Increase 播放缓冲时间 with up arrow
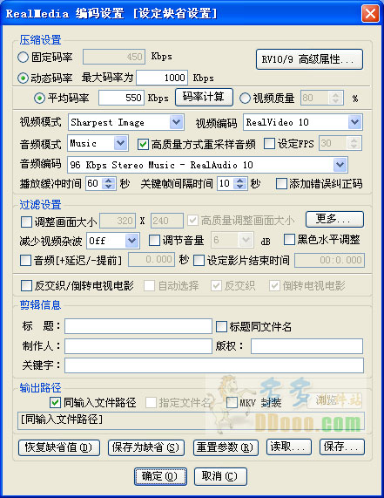This screenshot has width=384, height=498. tap(109, 181)
